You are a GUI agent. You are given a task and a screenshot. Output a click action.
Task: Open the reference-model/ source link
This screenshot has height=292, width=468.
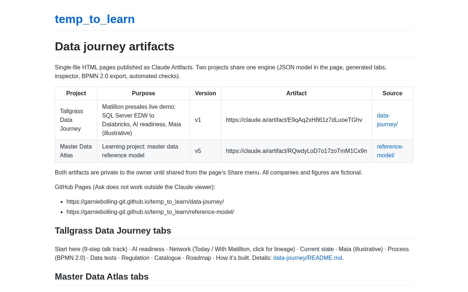pos(390,151)
